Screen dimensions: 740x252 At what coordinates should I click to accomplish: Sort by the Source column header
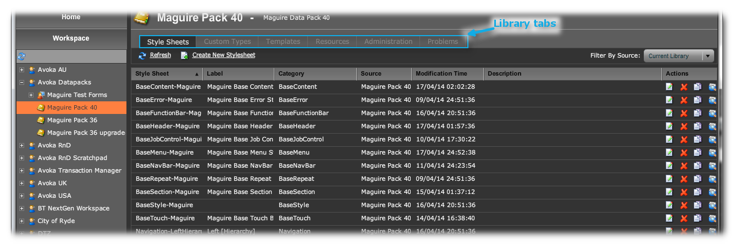[384, 73]
